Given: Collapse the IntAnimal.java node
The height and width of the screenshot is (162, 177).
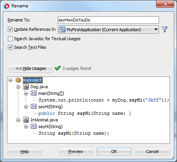Looking at the screenshot, I should click(18, 120).
